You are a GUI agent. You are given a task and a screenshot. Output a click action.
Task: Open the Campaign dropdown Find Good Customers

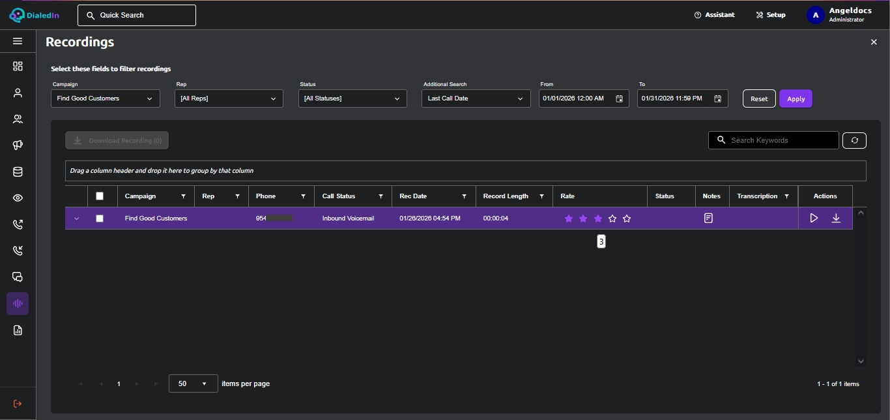[x=106, y=98]
